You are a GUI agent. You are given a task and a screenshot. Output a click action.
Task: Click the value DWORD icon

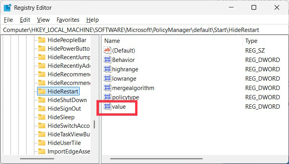pyautogui.click(x=107, y=107)
